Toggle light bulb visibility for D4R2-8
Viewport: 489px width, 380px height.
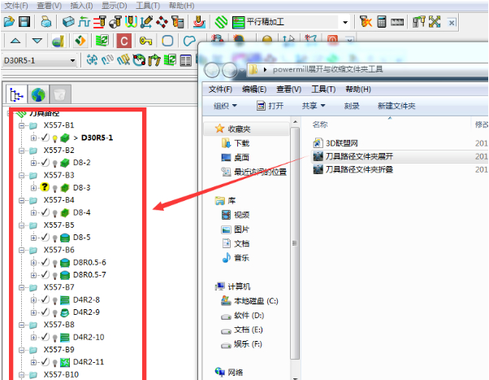tap(55, 300)
